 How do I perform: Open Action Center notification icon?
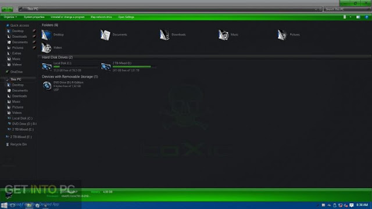[x=351, y=205]
